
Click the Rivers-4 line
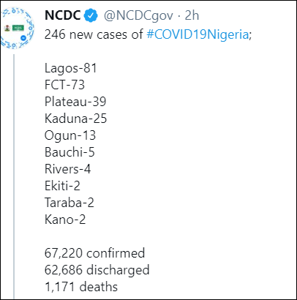tap(68, 169)
